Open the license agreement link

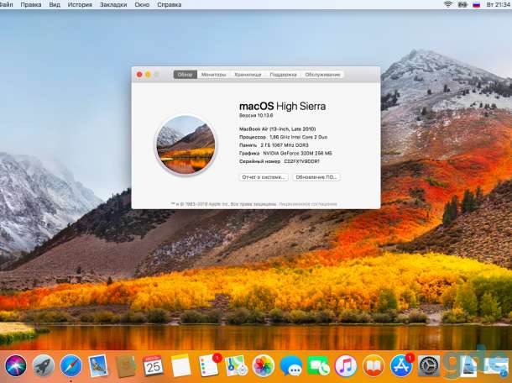click(307, 204)
